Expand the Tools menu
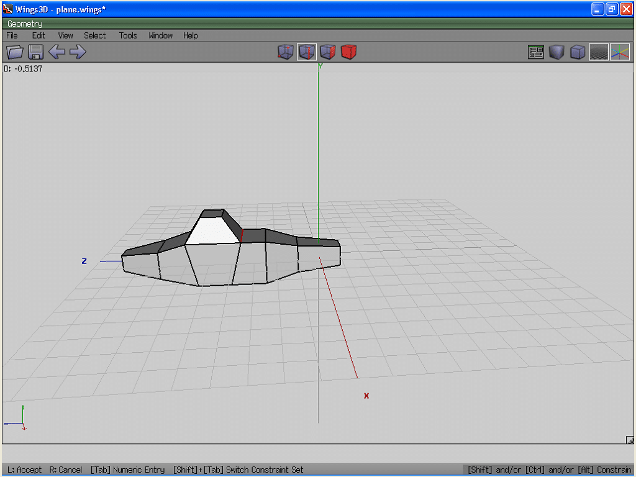This screenshot has width=636, height=477. coord(128,35)
